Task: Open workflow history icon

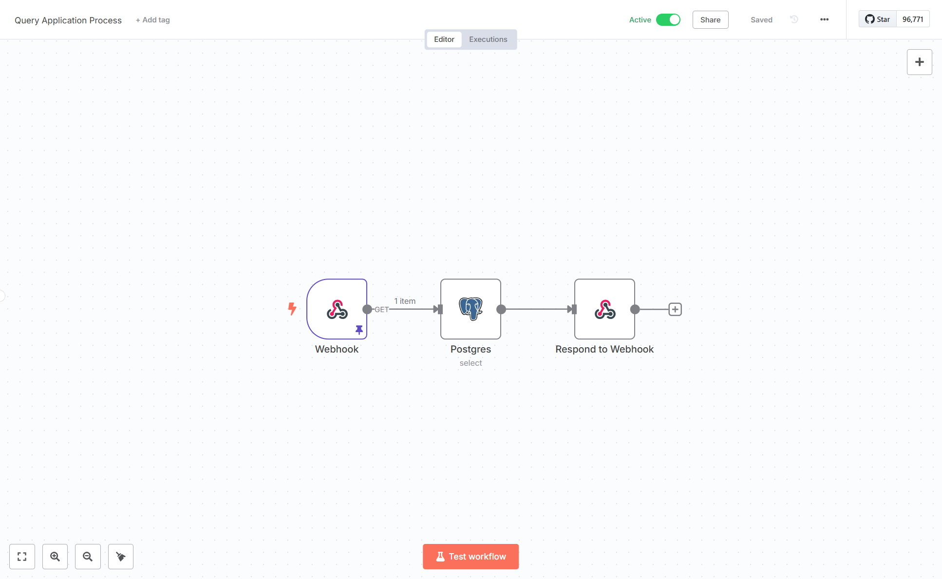Action: pyautogui.click(x=794, y=19)
